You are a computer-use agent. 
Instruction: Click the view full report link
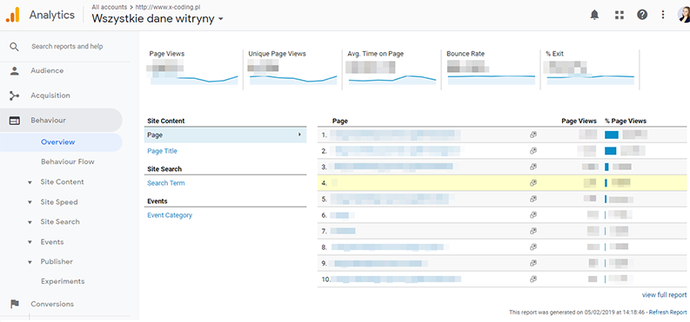pos(664,295)
